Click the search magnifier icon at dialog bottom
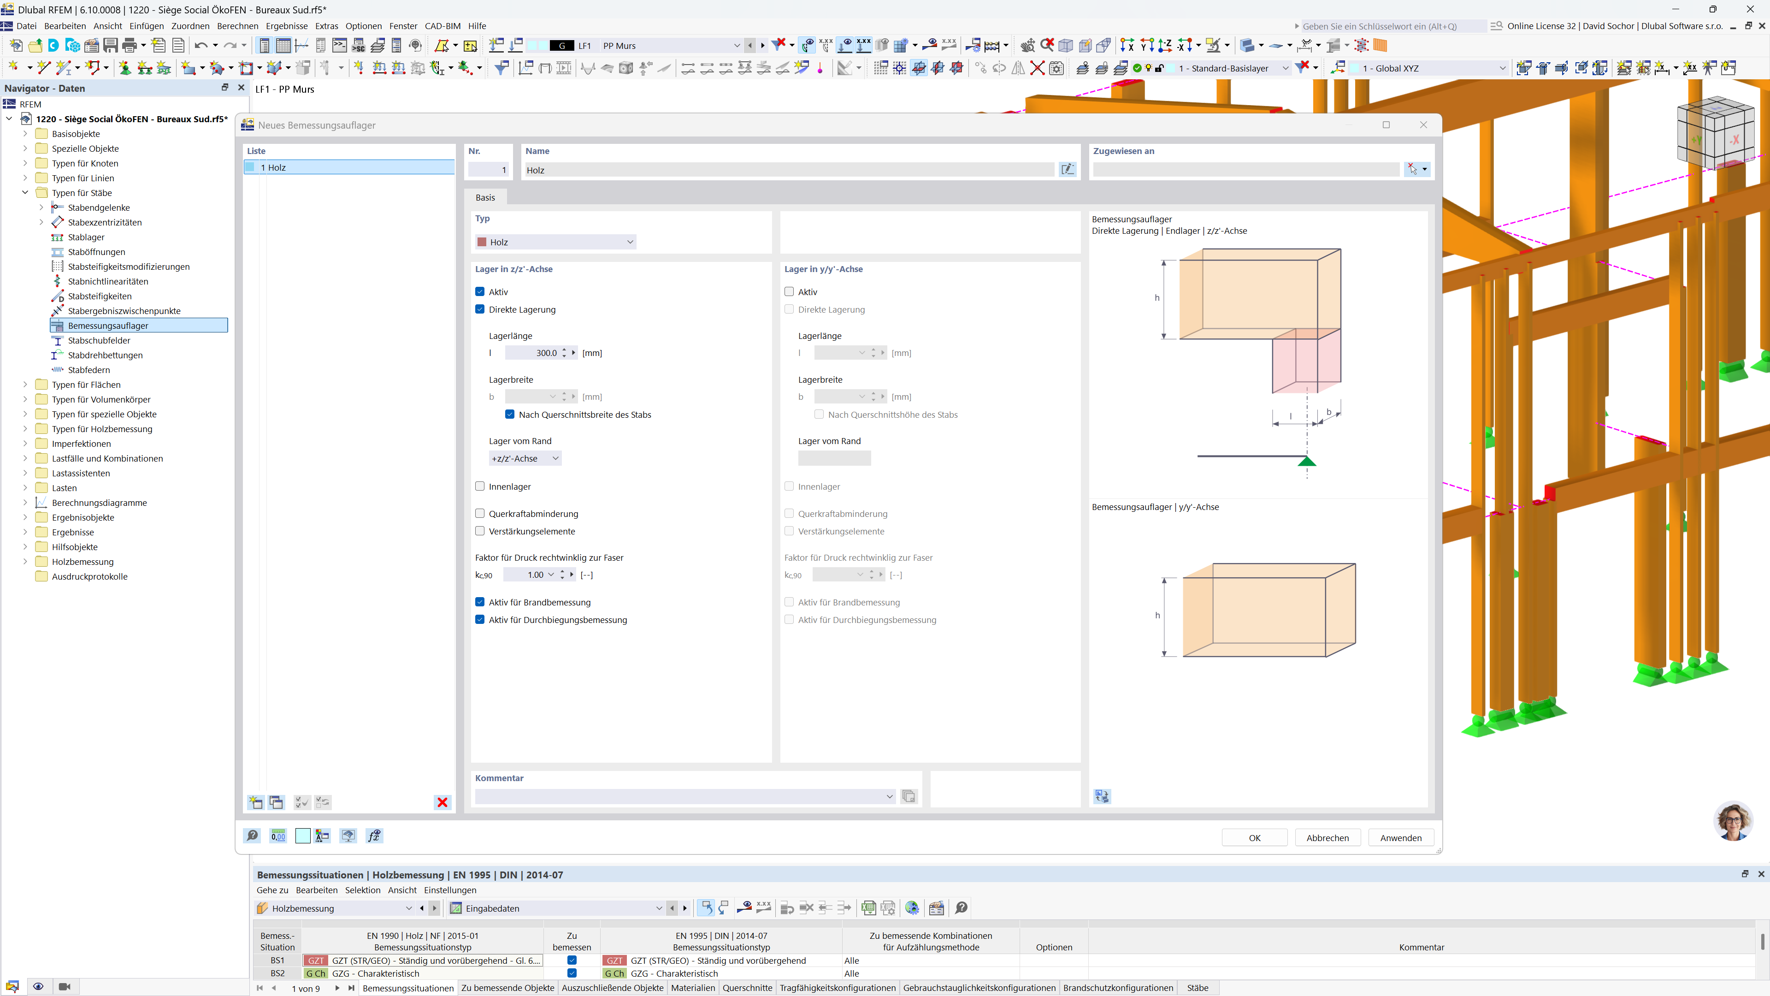This screenshot has width=1770, height=996. point(252,836)
